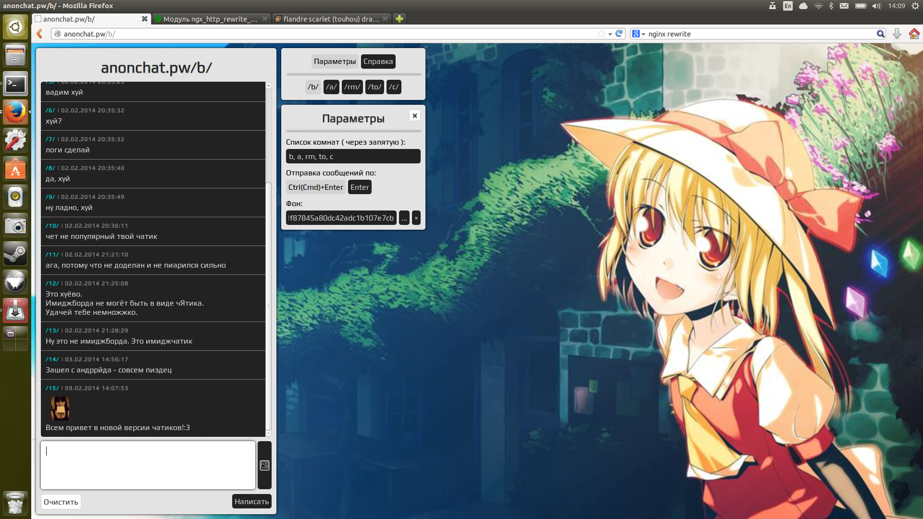The width and height of the screenshot is (923, 519).
Task: Click post number /14/
Action: tap(52, 359)
